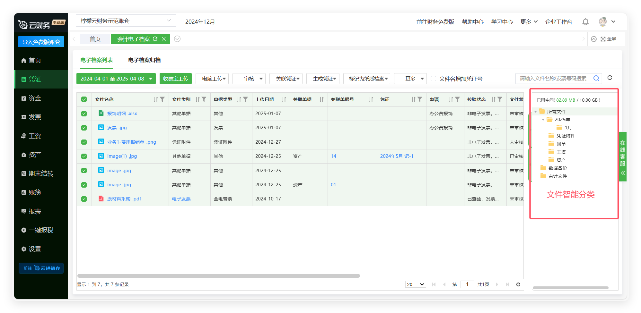Screen dimensions: 641x313
Task: Click the sort icon in 上传日期 column
Action: click(x=284, y=99)
